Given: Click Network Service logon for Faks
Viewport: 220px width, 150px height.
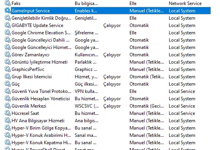Looking at the screenshot, I should (185, 3).
